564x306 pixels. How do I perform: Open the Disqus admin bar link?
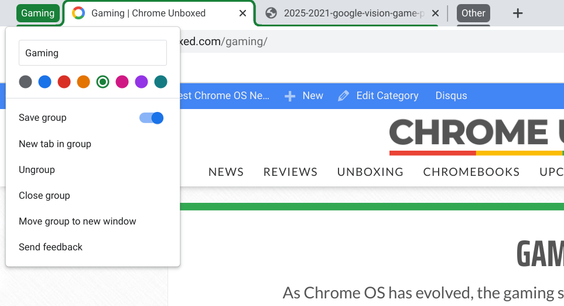click(x=451, y=96)
